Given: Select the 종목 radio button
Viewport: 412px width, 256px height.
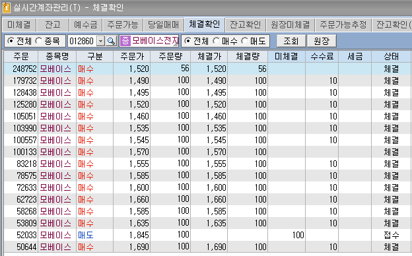Looking at the screenshot, I should 38,41.
